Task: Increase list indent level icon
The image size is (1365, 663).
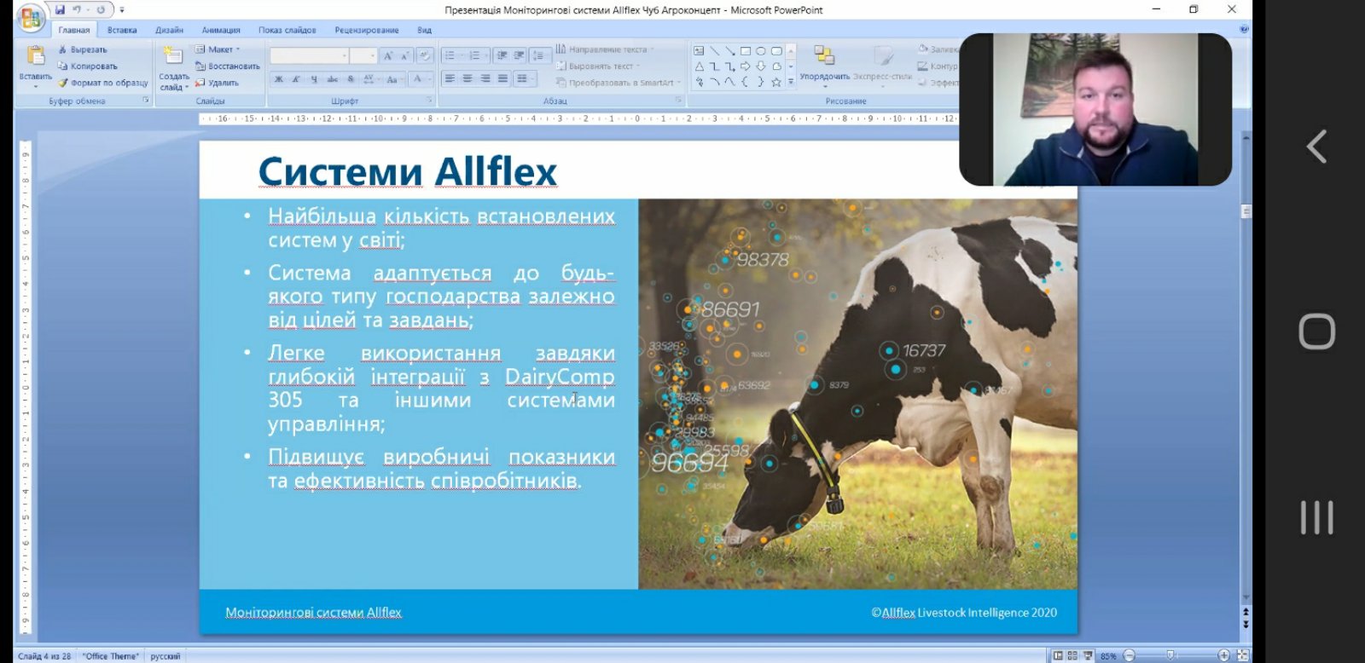Action: (519, 55)
